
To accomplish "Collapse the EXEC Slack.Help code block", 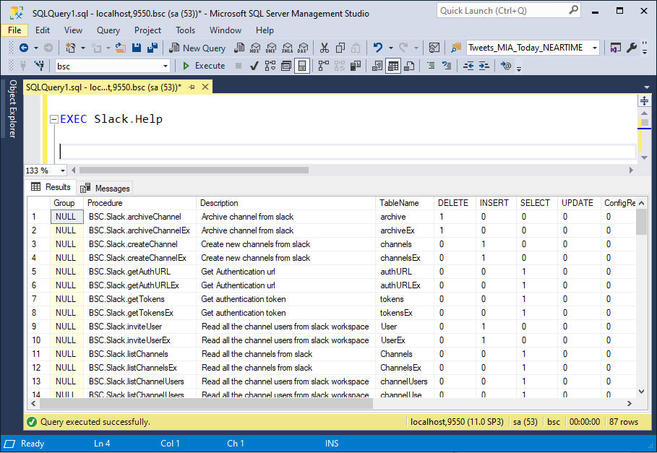I will 53,119.
